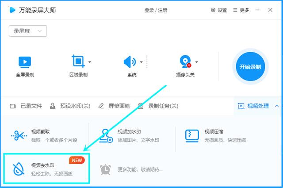
Task: Click 更多功能，敬请期待 text
Action: pyautogui.click(x=140, y=169)
